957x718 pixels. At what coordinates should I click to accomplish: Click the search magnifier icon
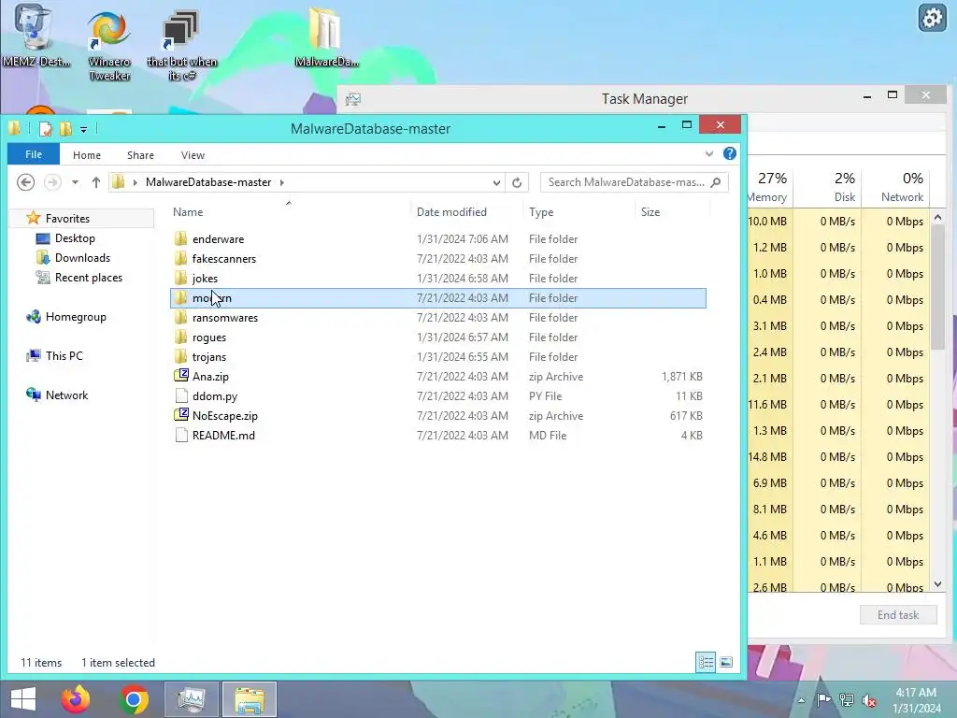tap(716, 182)
